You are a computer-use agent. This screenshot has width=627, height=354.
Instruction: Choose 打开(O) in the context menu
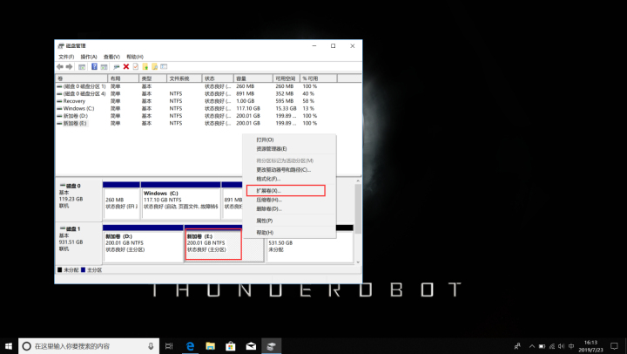click(289, 140)
